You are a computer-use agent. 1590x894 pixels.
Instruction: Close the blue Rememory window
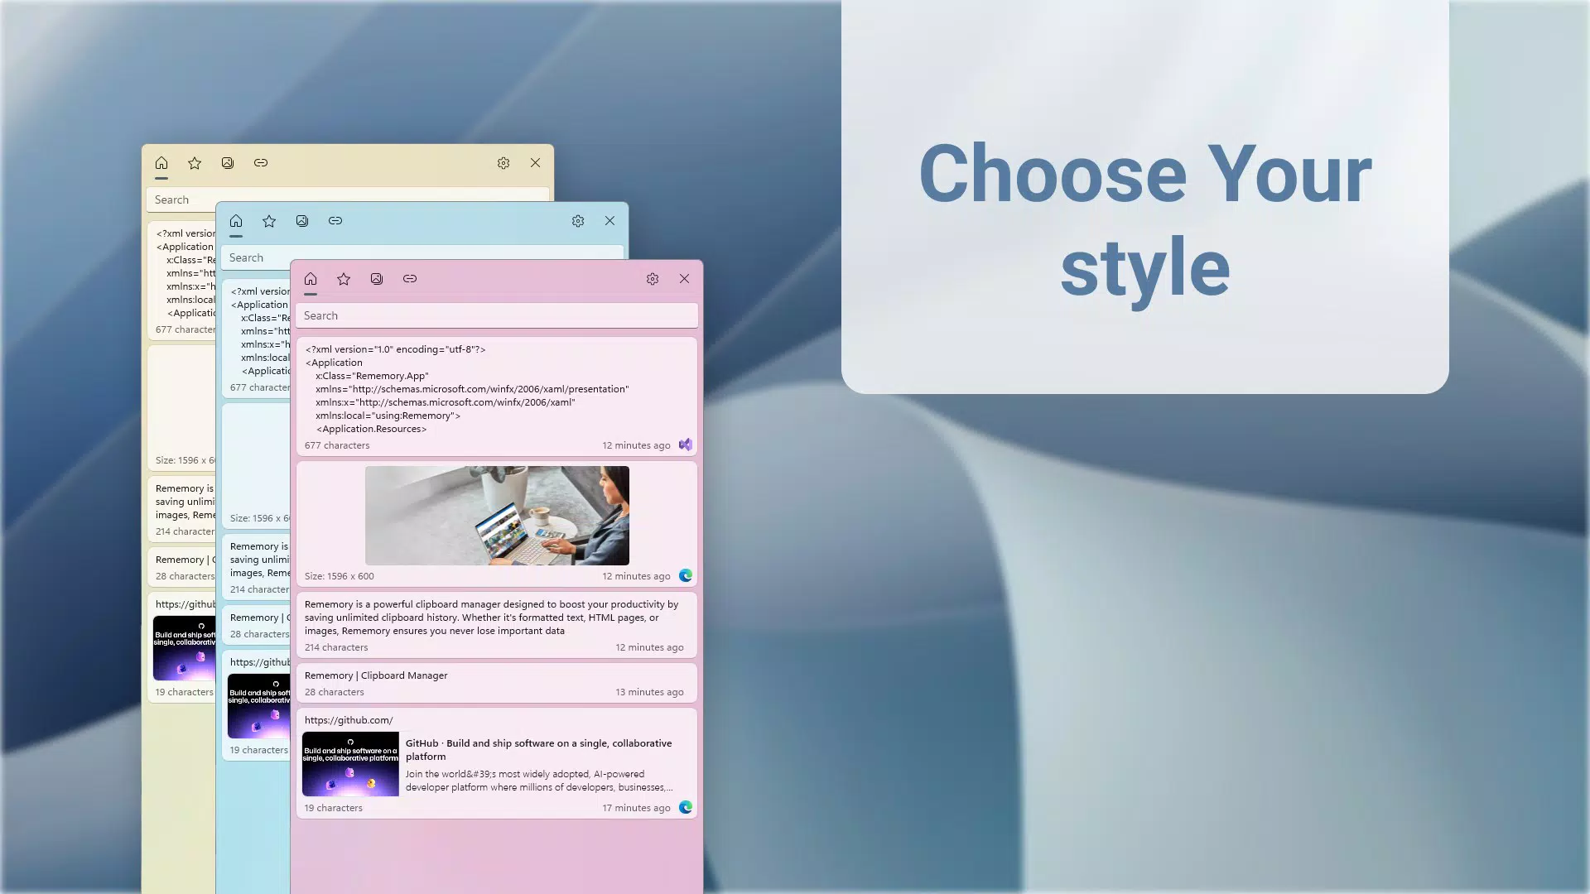[x=609, y=221]
